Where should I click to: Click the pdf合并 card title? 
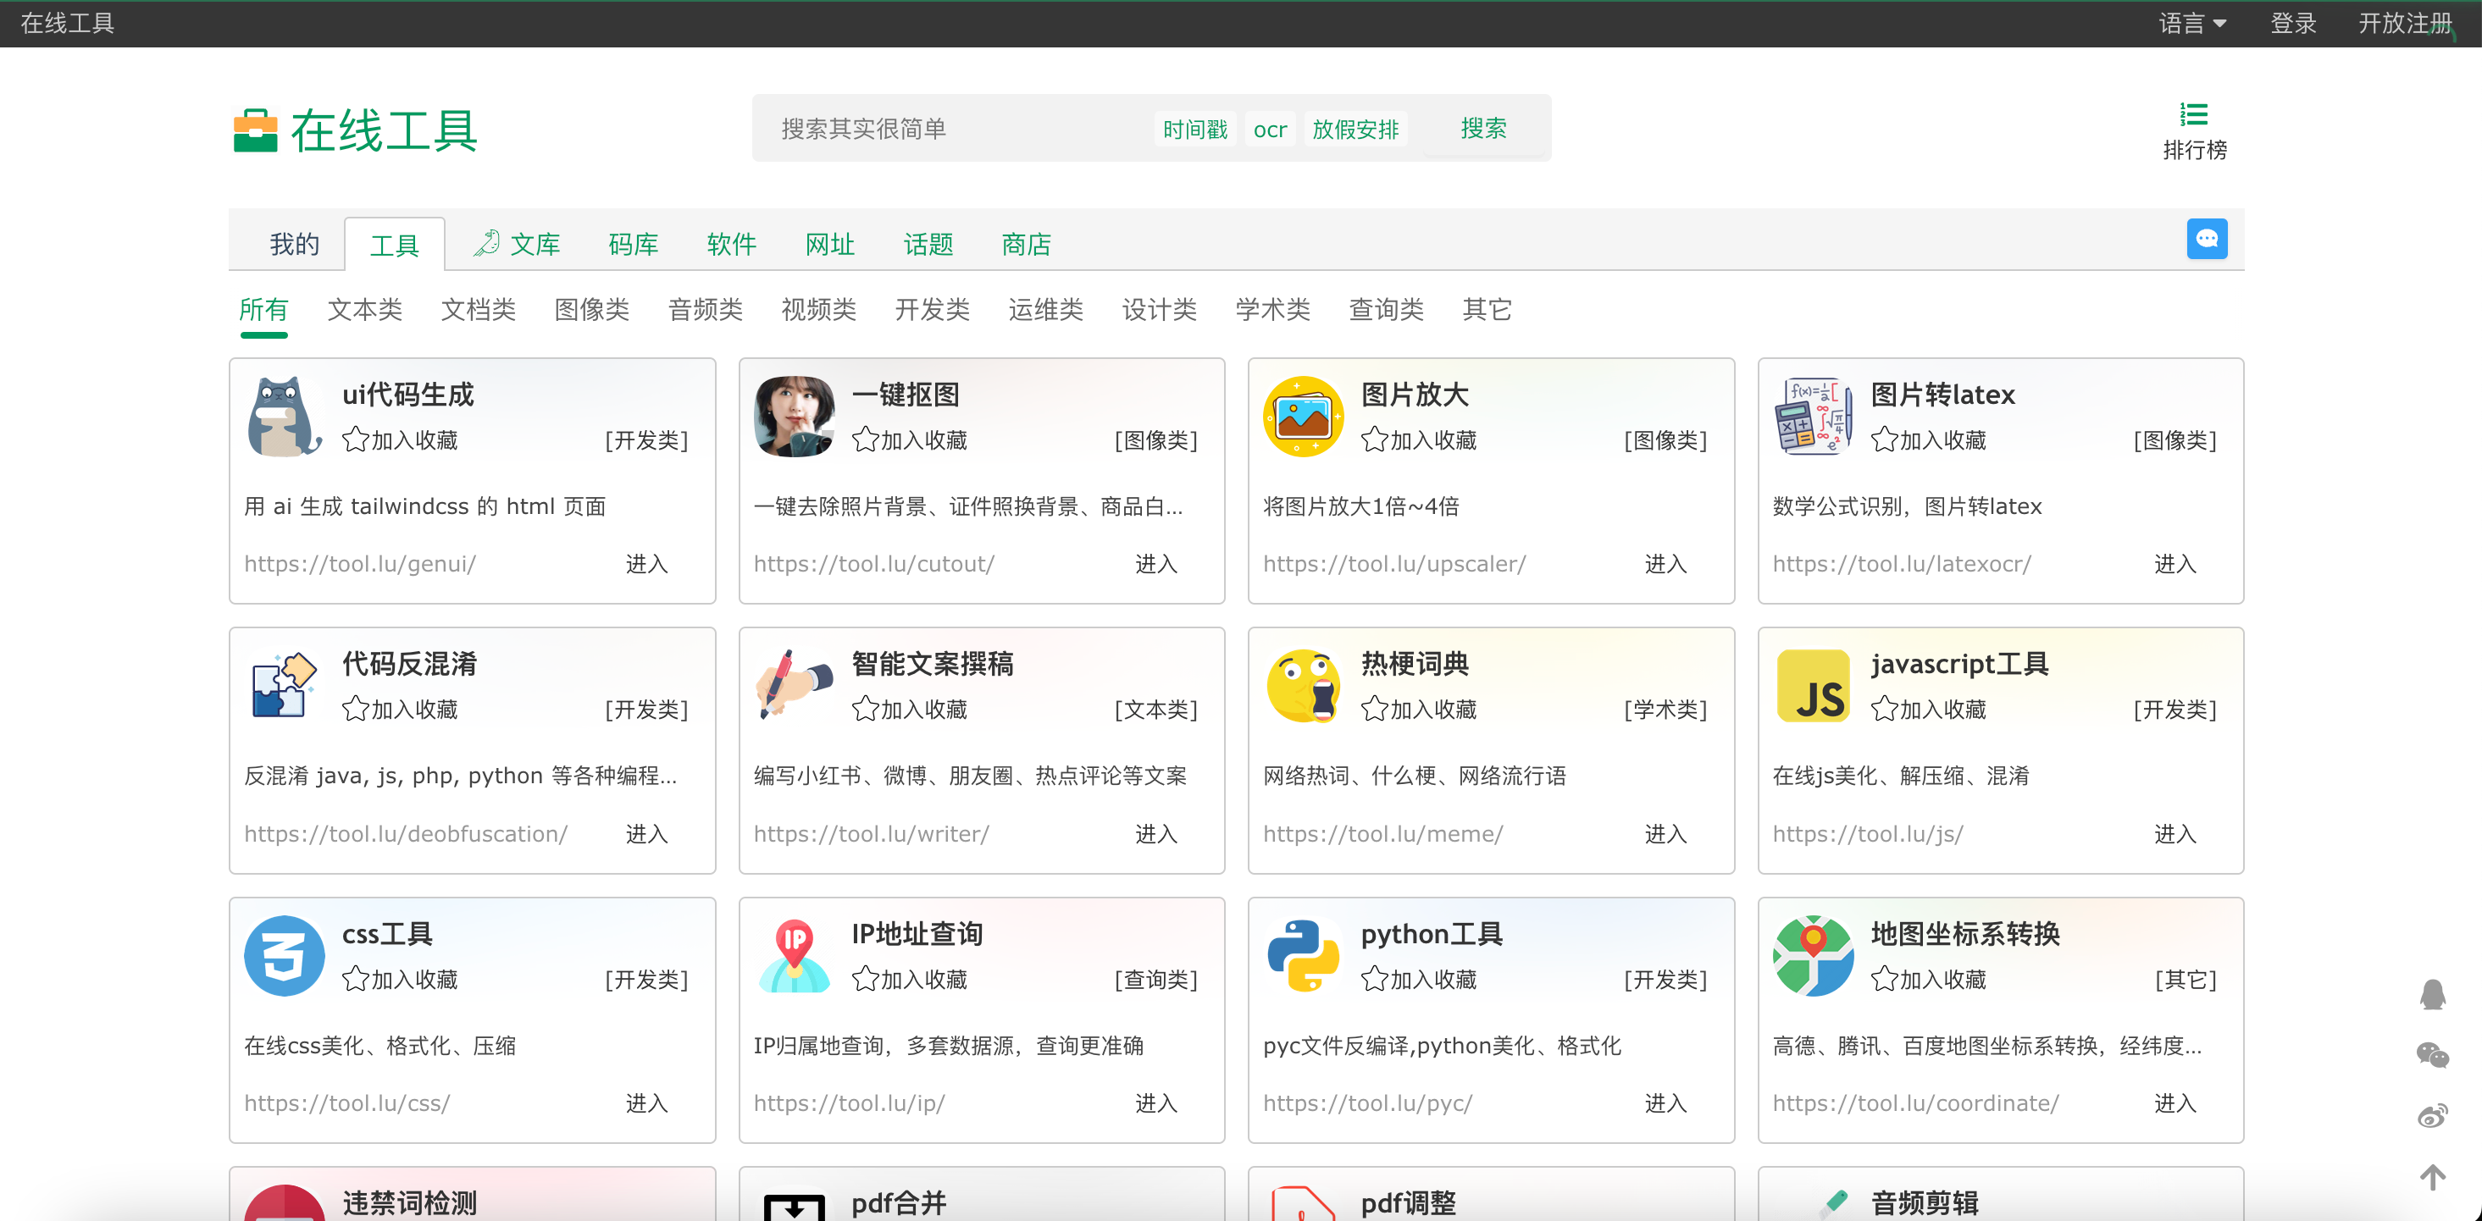tap(899, 1202)
